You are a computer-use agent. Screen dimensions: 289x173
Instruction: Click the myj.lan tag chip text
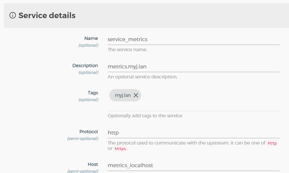tap(123, 95)
